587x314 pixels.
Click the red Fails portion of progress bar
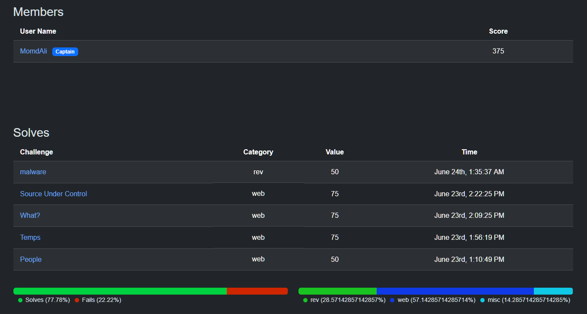pos(257,291)
